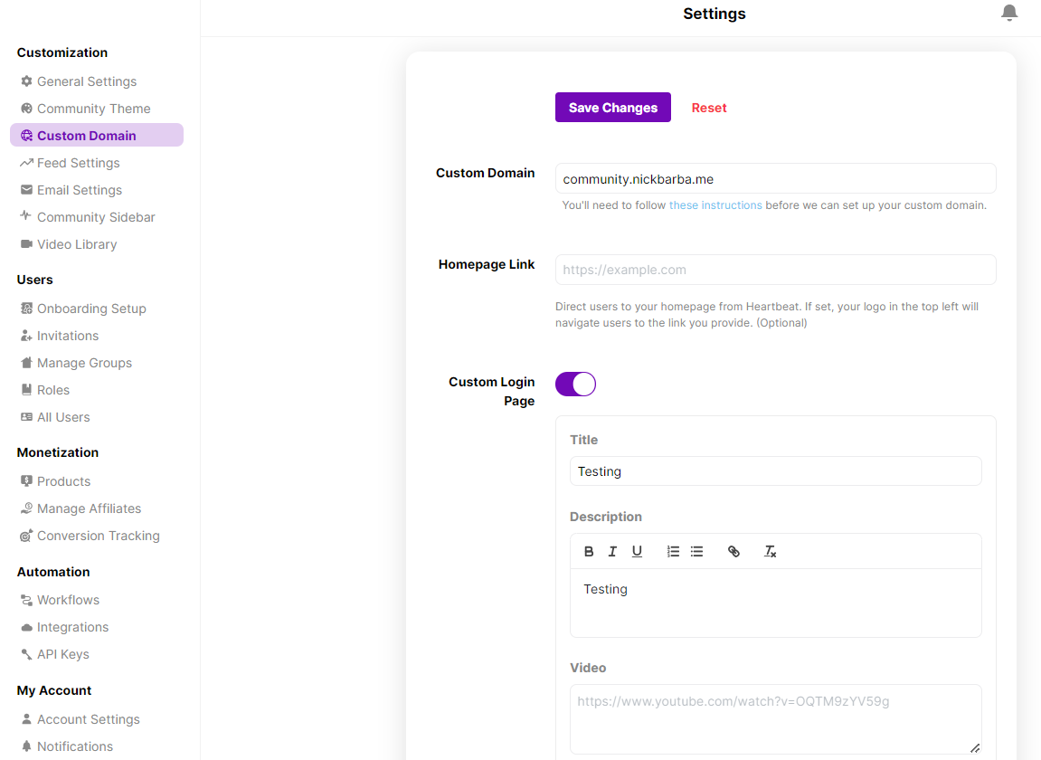Click the Manage Affiliates icon

[x=26, y=508]
